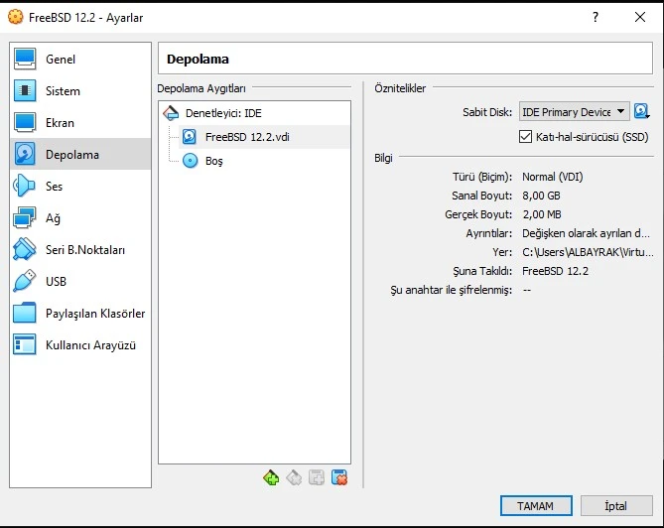Click the Paylaşılan Klasörler label
Viewport: 664px width, 528px height.
(95, 314)
